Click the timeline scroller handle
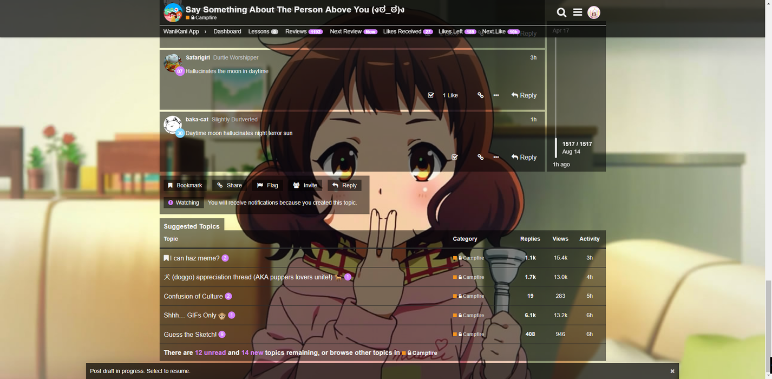 tap(556, 148)
